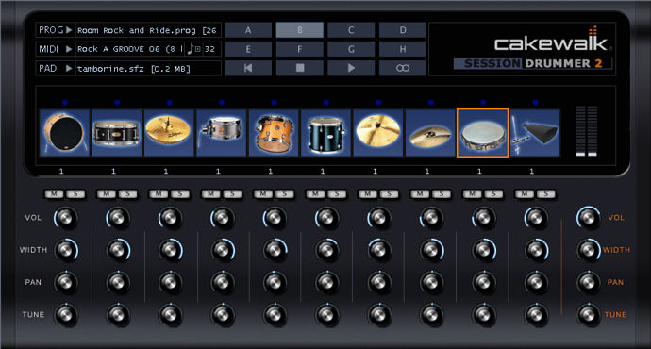Image resolution: width=651 pixels, height=349 pixels.
Task: Select pattern slot B
Action: (300, 30)
